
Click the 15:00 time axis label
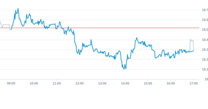(148, 83)
